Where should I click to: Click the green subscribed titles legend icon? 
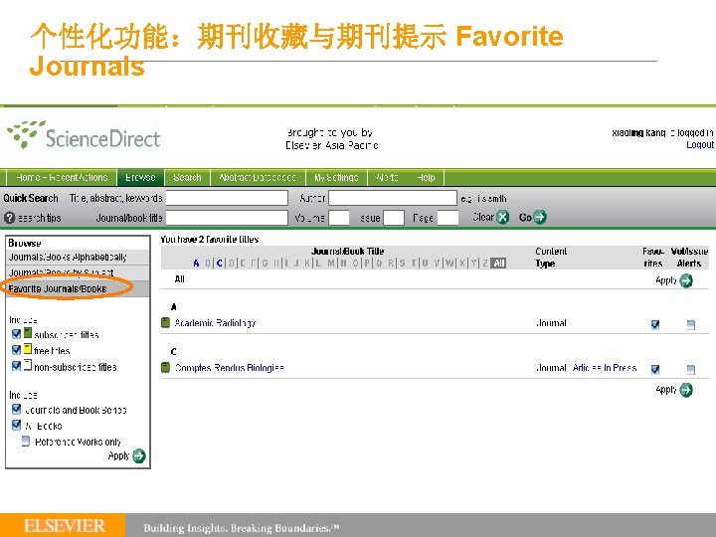click(x=28, y=333)
